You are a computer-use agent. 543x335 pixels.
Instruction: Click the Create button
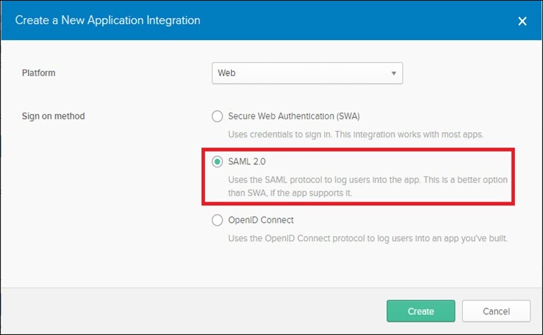click(421, 311)
